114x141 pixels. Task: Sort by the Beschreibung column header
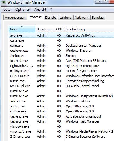point(89,29)
